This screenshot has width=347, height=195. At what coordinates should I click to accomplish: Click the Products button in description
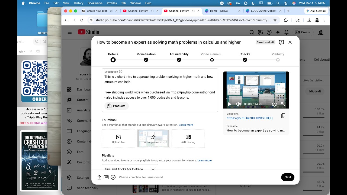(x=117, y=106)
